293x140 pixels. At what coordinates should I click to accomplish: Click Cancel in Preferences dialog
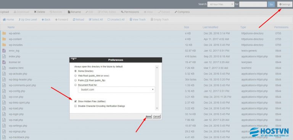point(156,117)
